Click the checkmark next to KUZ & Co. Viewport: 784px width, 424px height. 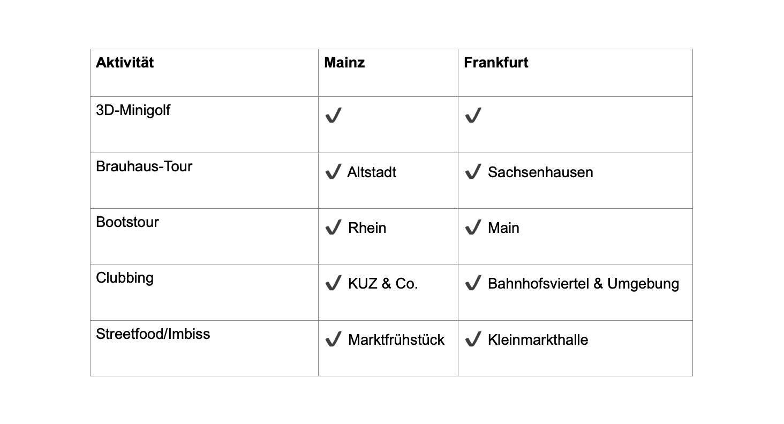tap(333, 283)
